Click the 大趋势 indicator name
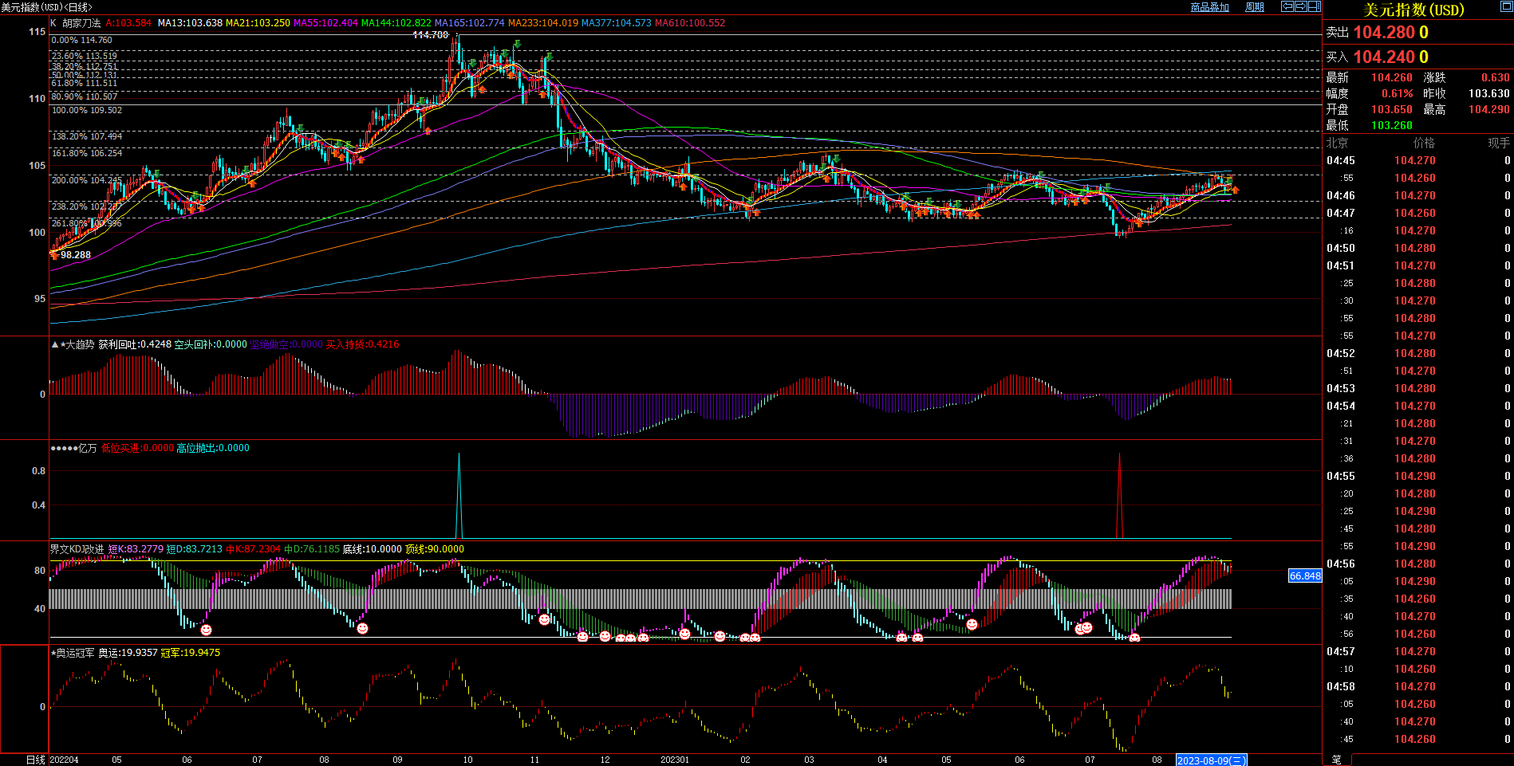 click(80, 344)
